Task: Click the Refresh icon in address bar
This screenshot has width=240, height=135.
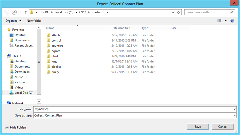Action: (178, 12)
